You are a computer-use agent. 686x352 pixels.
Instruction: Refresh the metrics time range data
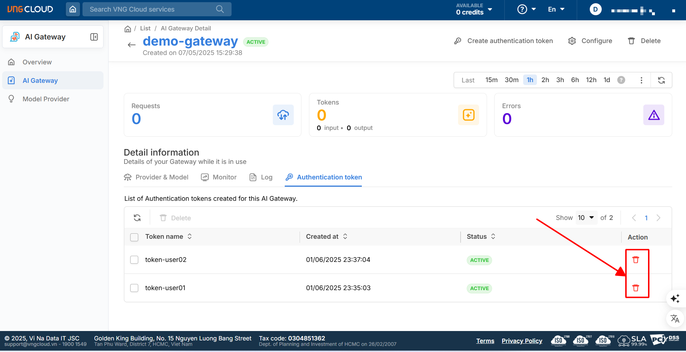[661, 80]
